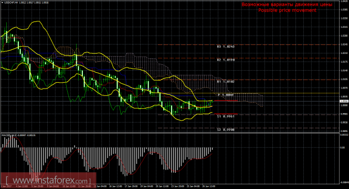The width and height of the screenshot is (349, 189).
Task: Click the red 'Possible price movement' heading
Action: click(x=287, y=10)
